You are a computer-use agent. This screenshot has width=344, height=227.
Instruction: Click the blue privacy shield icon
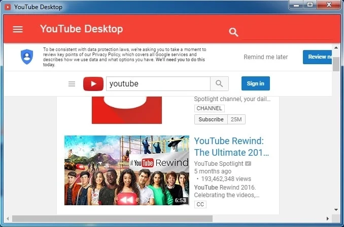(x=27, y=57)
